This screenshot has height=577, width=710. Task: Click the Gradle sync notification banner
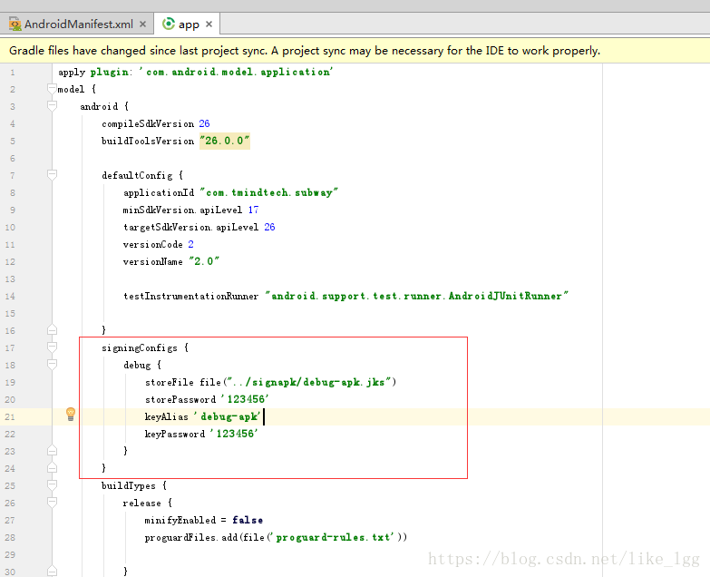355,50
